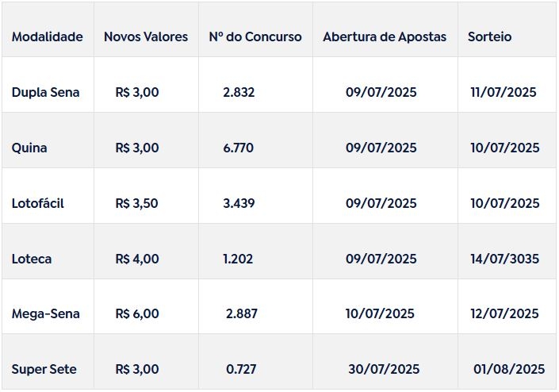Screen dimensions: 559x392
Task: Click concurso number 0.727
Action: point(241,369)
